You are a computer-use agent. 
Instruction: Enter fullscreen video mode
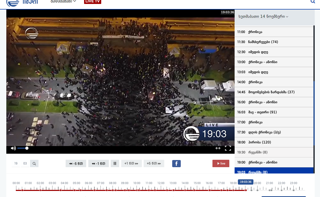pyautogui.click(x=228, y=148)
